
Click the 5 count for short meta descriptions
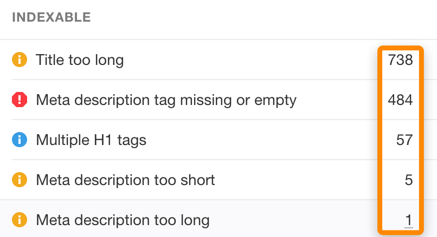[409, 180]
